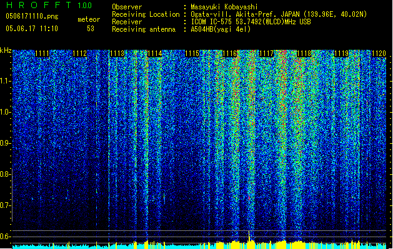This screenshot has height=249, width=393.
Task: Click the 05.06.17 11:10 date stamp
Action: (x=31, y=29)
